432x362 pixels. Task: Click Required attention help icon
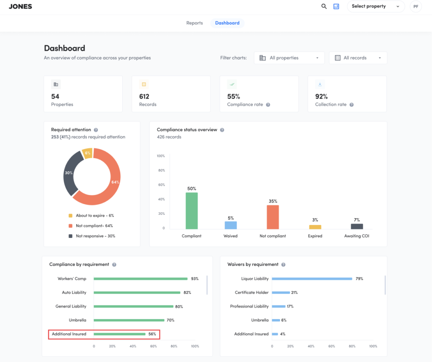pyautogui.click(x=96, y=130)
